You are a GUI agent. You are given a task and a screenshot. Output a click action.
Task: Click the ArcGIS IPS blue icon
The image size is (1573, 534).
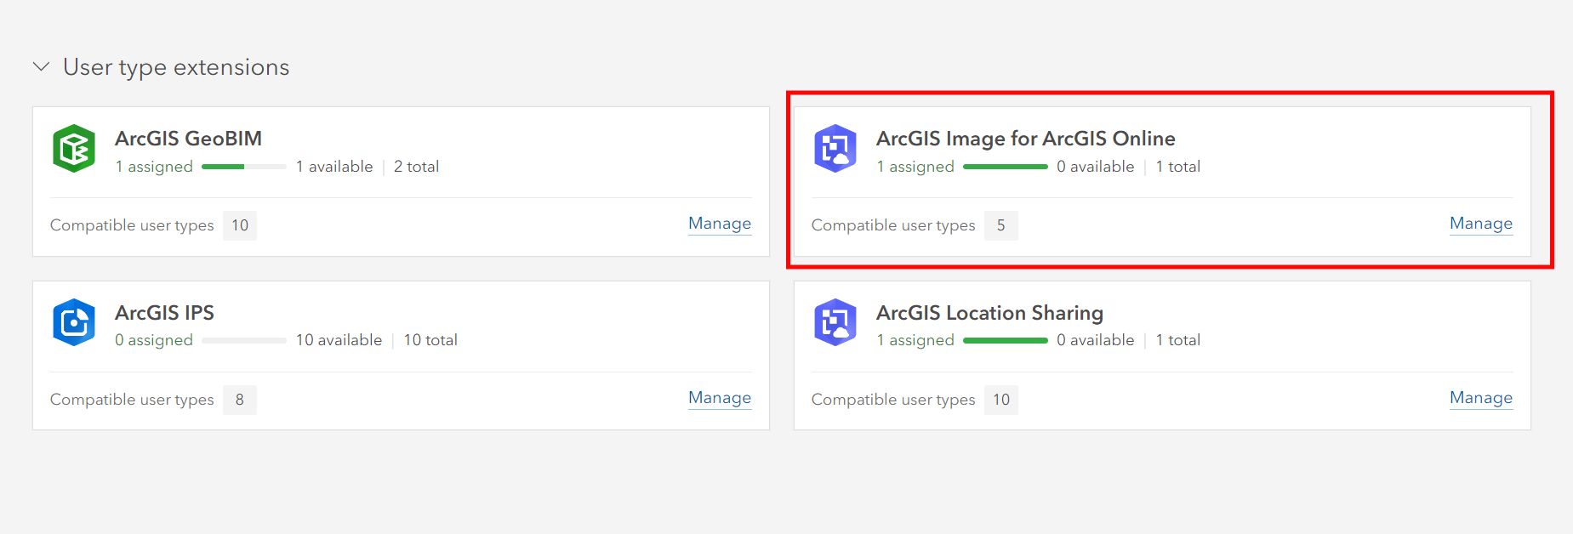pos(74,322)
